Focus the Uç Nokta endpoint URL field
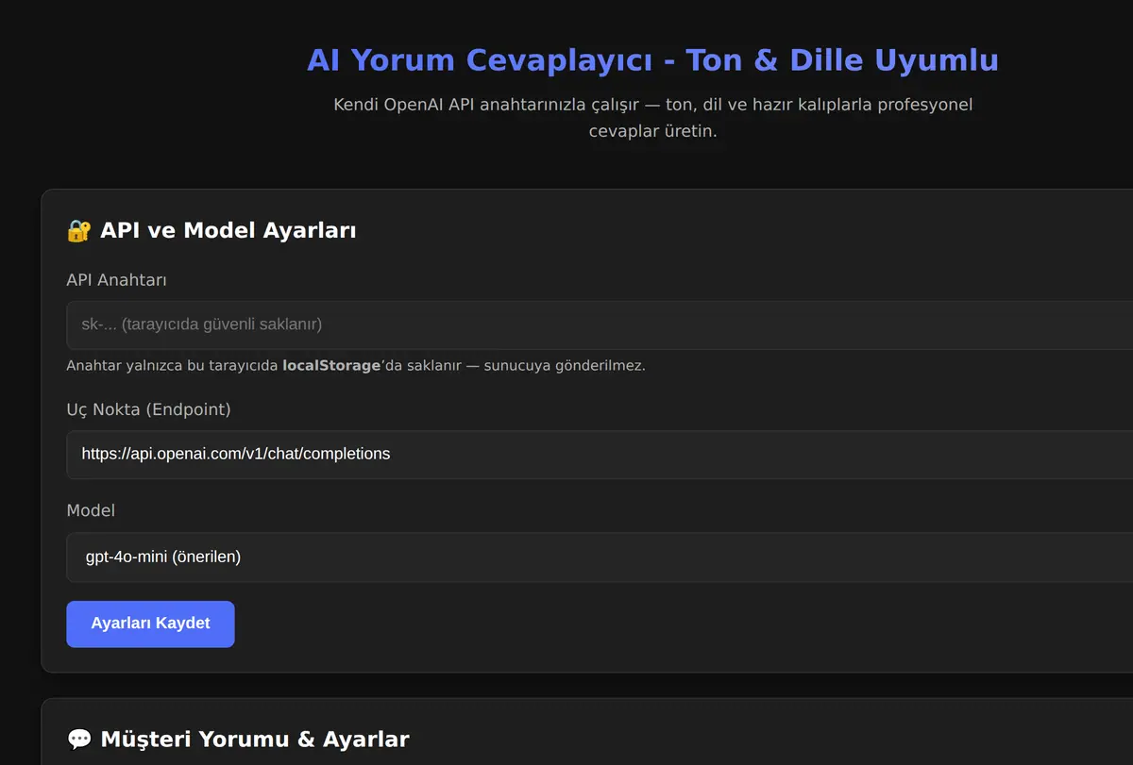The width and height of the screenshot is (1133, 765). (x=600, y=454)
